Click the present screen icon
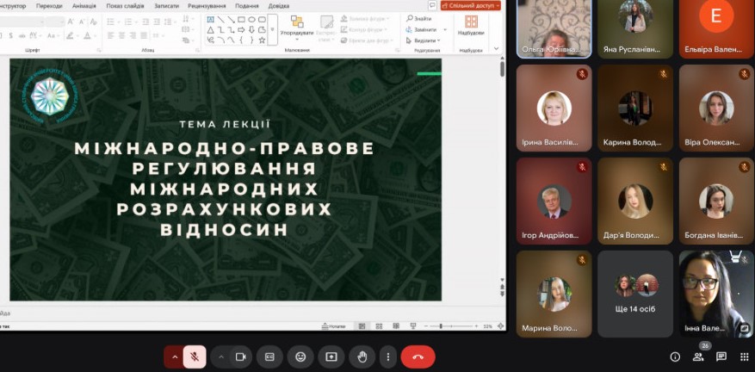 click(x=331, y=356)
